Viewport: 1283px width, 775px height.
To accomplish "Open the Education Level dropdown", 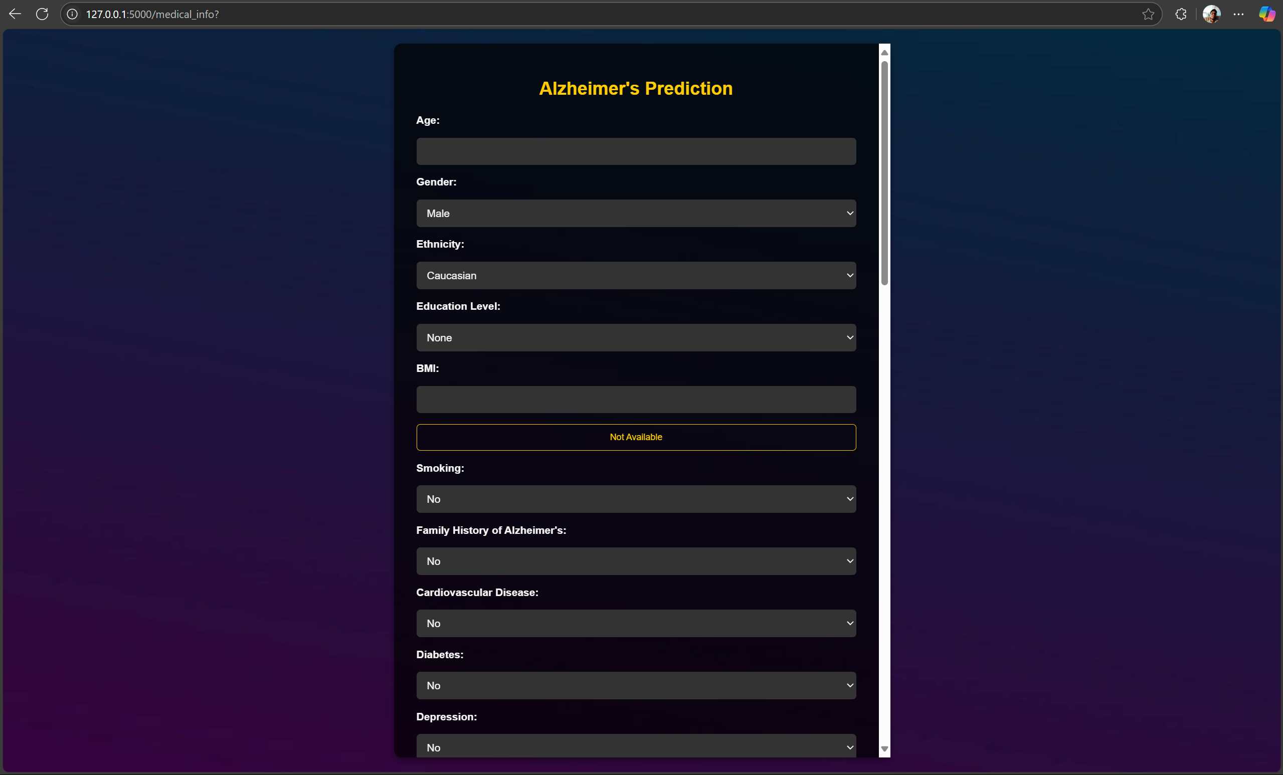I will coord(636,338).
